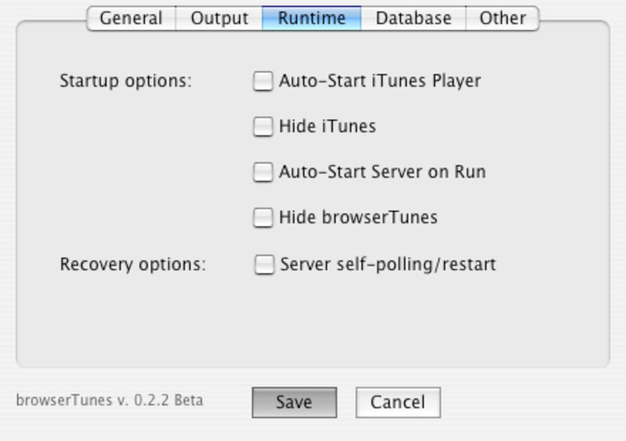Click the "Recovery options:" section label

[133, 264]
